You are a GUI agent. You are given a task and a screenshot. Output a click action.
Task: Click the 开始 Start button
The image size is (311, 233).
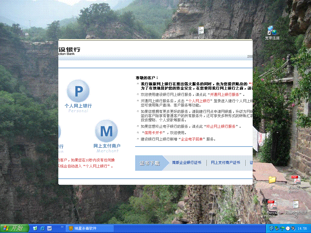[14, 228]
